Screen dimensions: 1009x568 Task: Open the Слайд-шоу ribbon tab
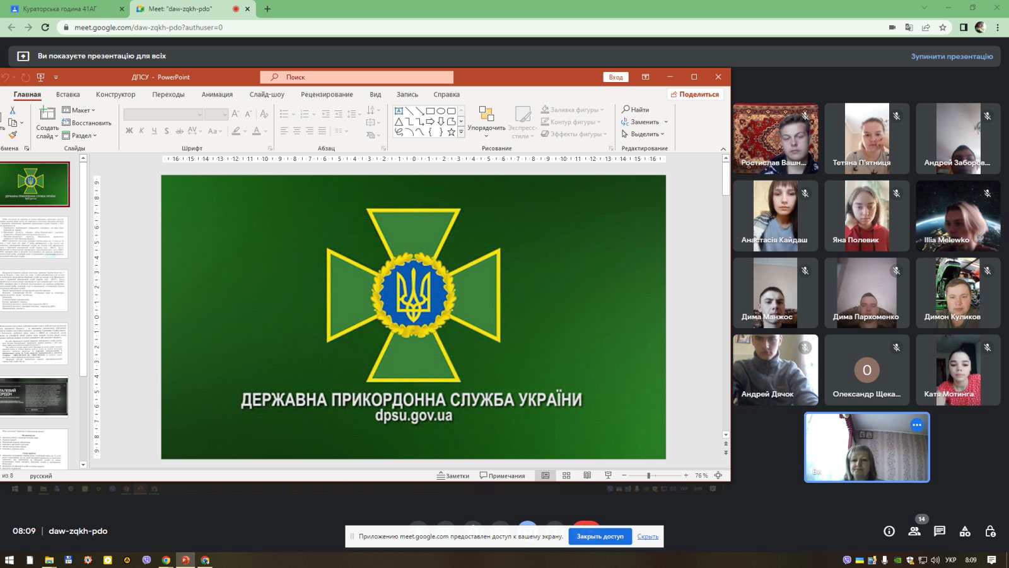(x=267, y=95)
